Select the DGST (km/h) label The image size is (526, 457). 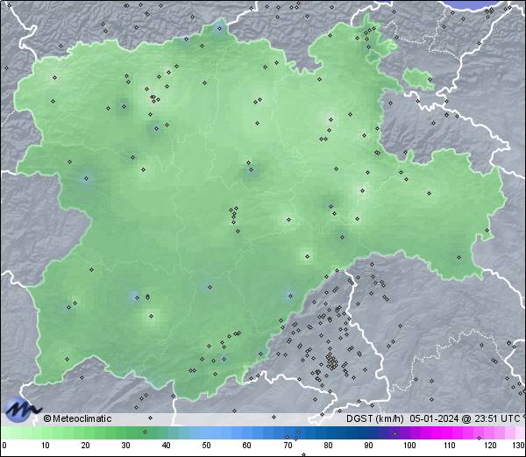(375, 418)
